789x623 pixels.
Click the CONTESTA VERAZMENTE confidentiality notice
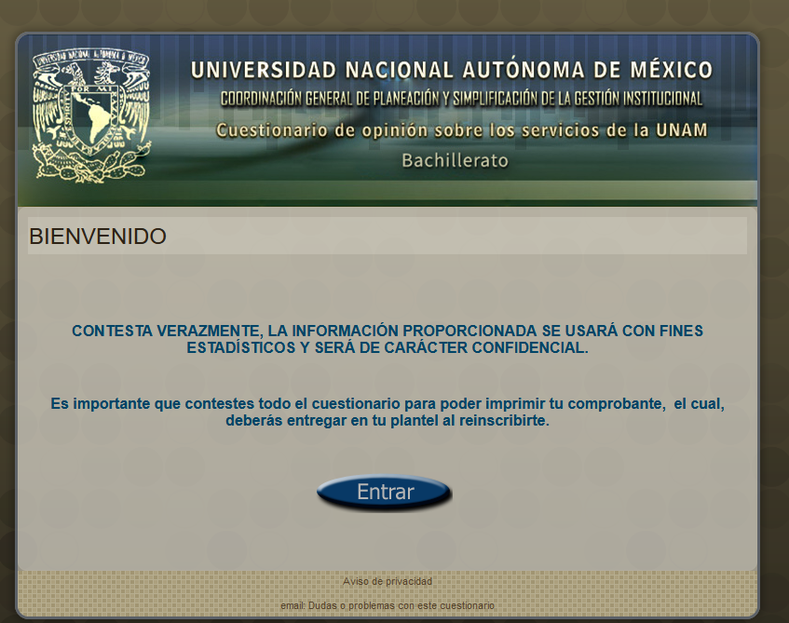pos(387,339)
